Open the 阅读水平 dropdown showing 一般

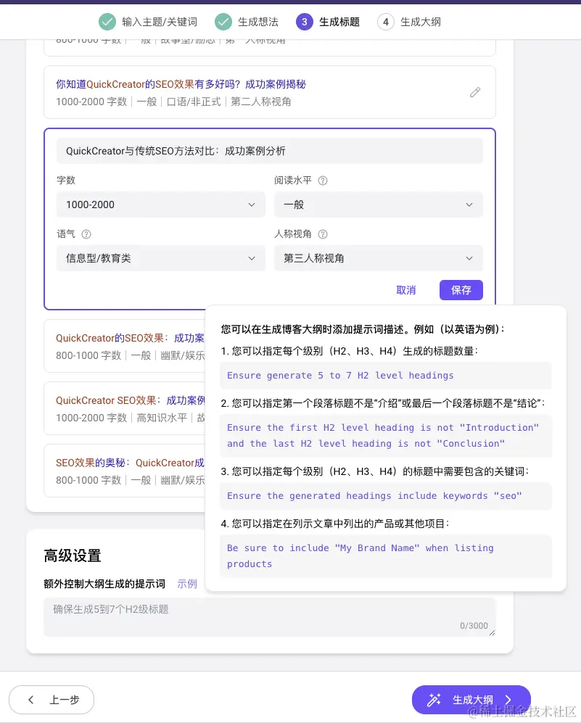(x=379, y=204)
